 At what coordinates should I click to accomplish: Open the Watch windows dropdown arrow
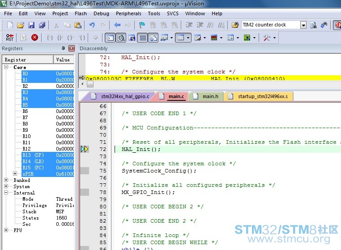point(171,38)
